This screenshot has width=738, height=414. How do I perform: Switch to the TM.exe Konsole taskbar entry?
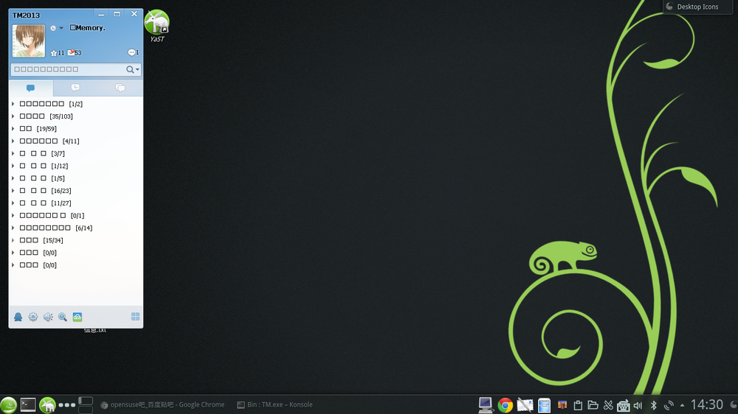point(275,404)
